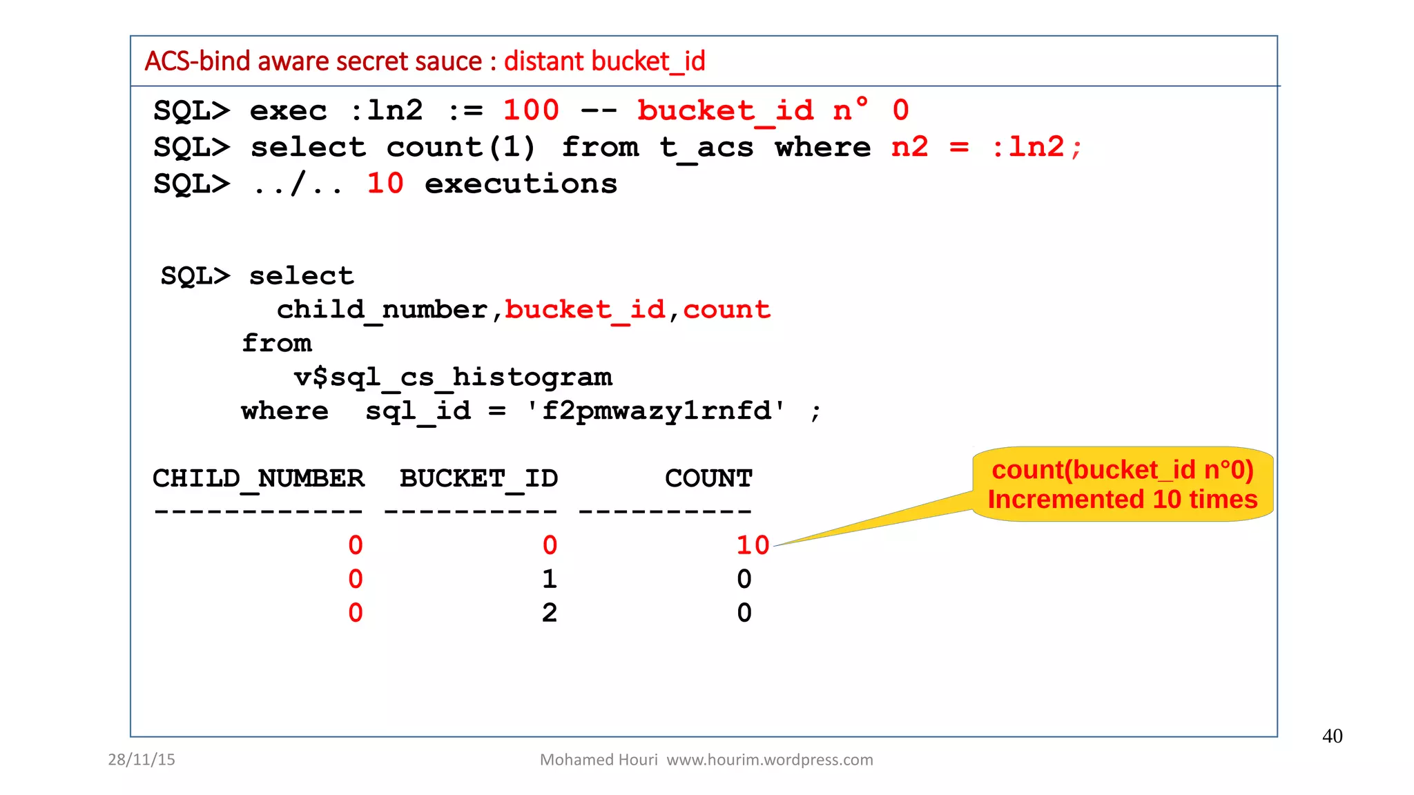Click the BUCKET_ID column header

click(x=478, y=479)
